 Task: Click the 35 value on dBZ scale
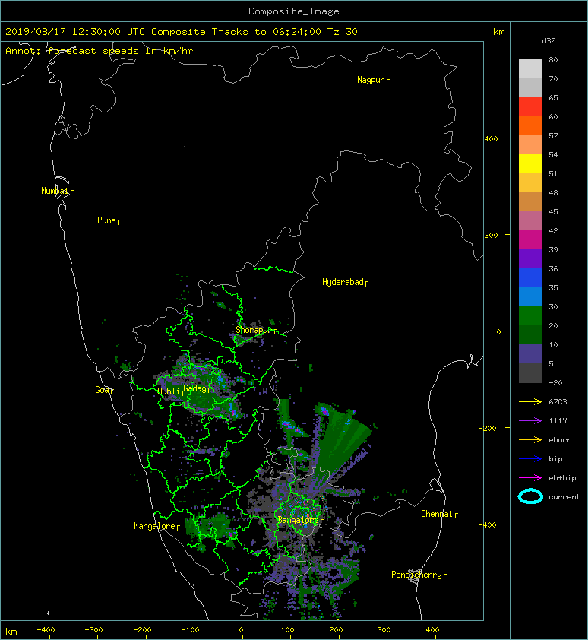tap(553, 288)
